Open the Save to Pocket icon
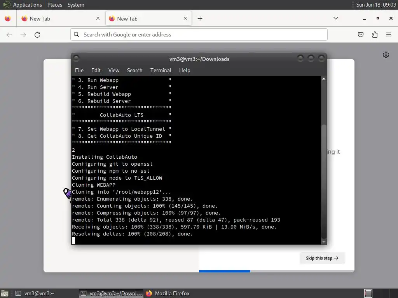 [x=360, y=35]
